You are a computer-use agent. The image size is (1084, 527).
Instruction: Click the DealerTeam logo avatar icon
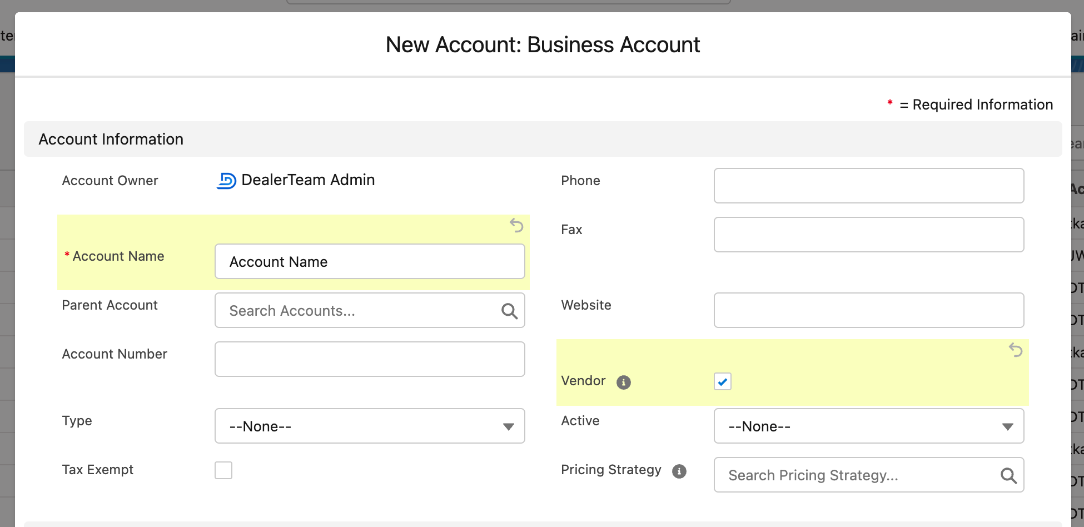click(226, 180)
